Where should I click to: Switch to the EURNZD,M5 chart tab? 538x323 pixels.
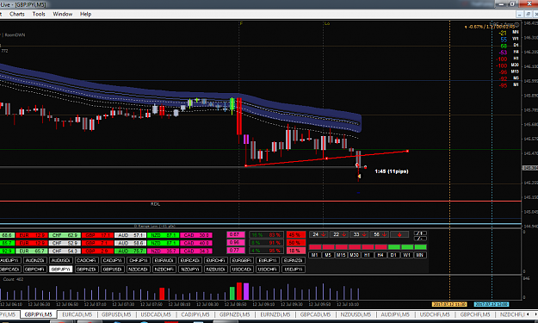275,314
